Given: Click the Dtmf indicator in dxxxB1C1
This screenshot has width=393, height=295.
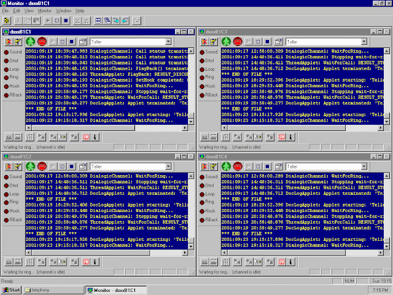Looking at the screenshot, I should pyautogui.click(x=11, y=60).
